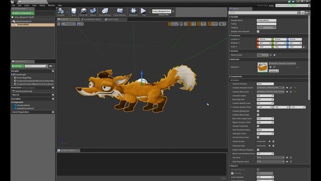Click the Play toolbar icon
The image size is (321, 181).
(143, 12)
